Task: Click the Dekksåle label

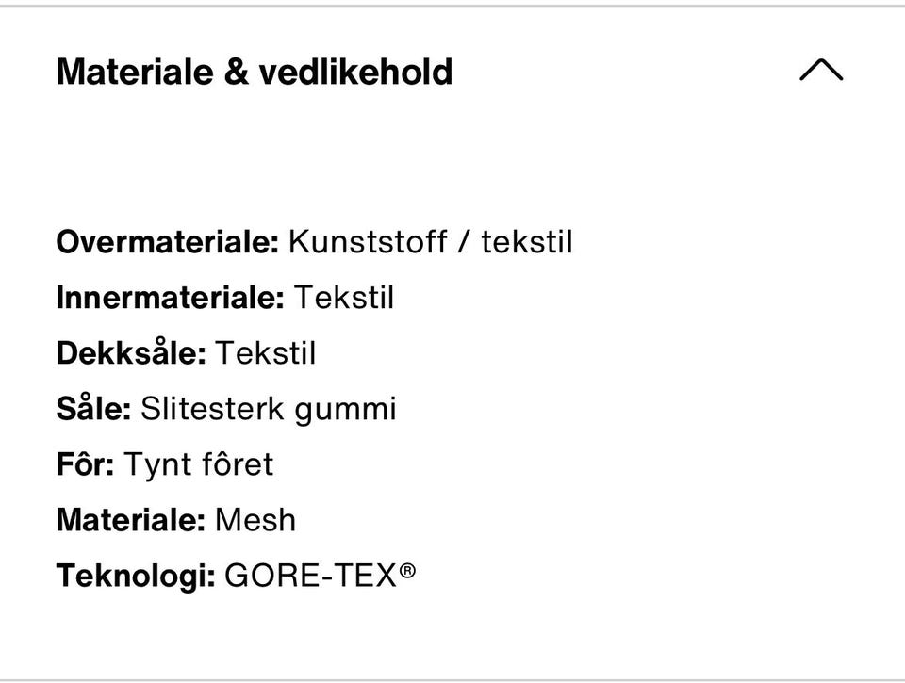Action: (133, 352)
